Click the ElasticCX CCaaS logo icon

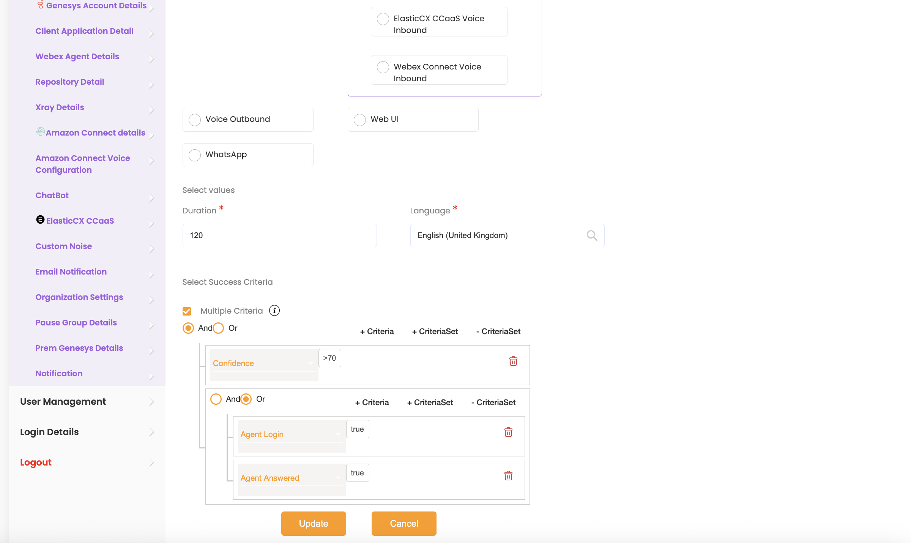coord(40,220)
